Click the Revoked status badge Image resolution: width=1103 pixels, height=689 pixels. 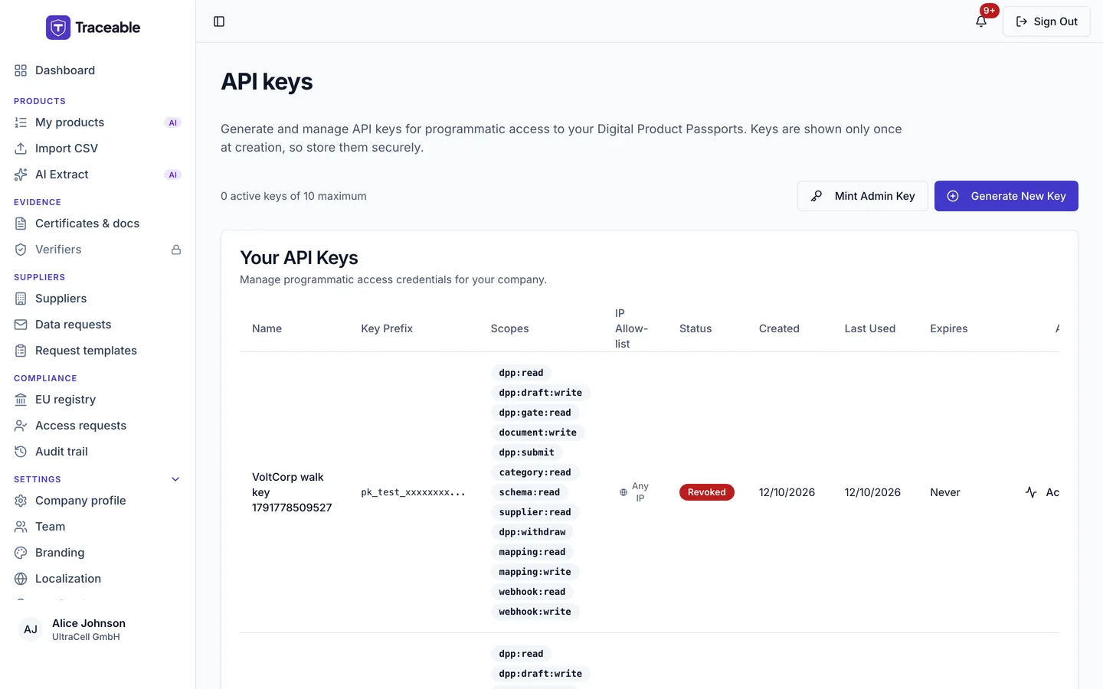pos(706,492)
